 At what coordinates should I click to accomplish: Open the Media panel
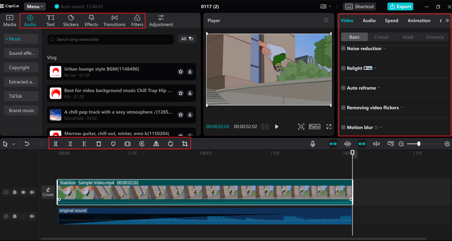(x=10, y=21)
